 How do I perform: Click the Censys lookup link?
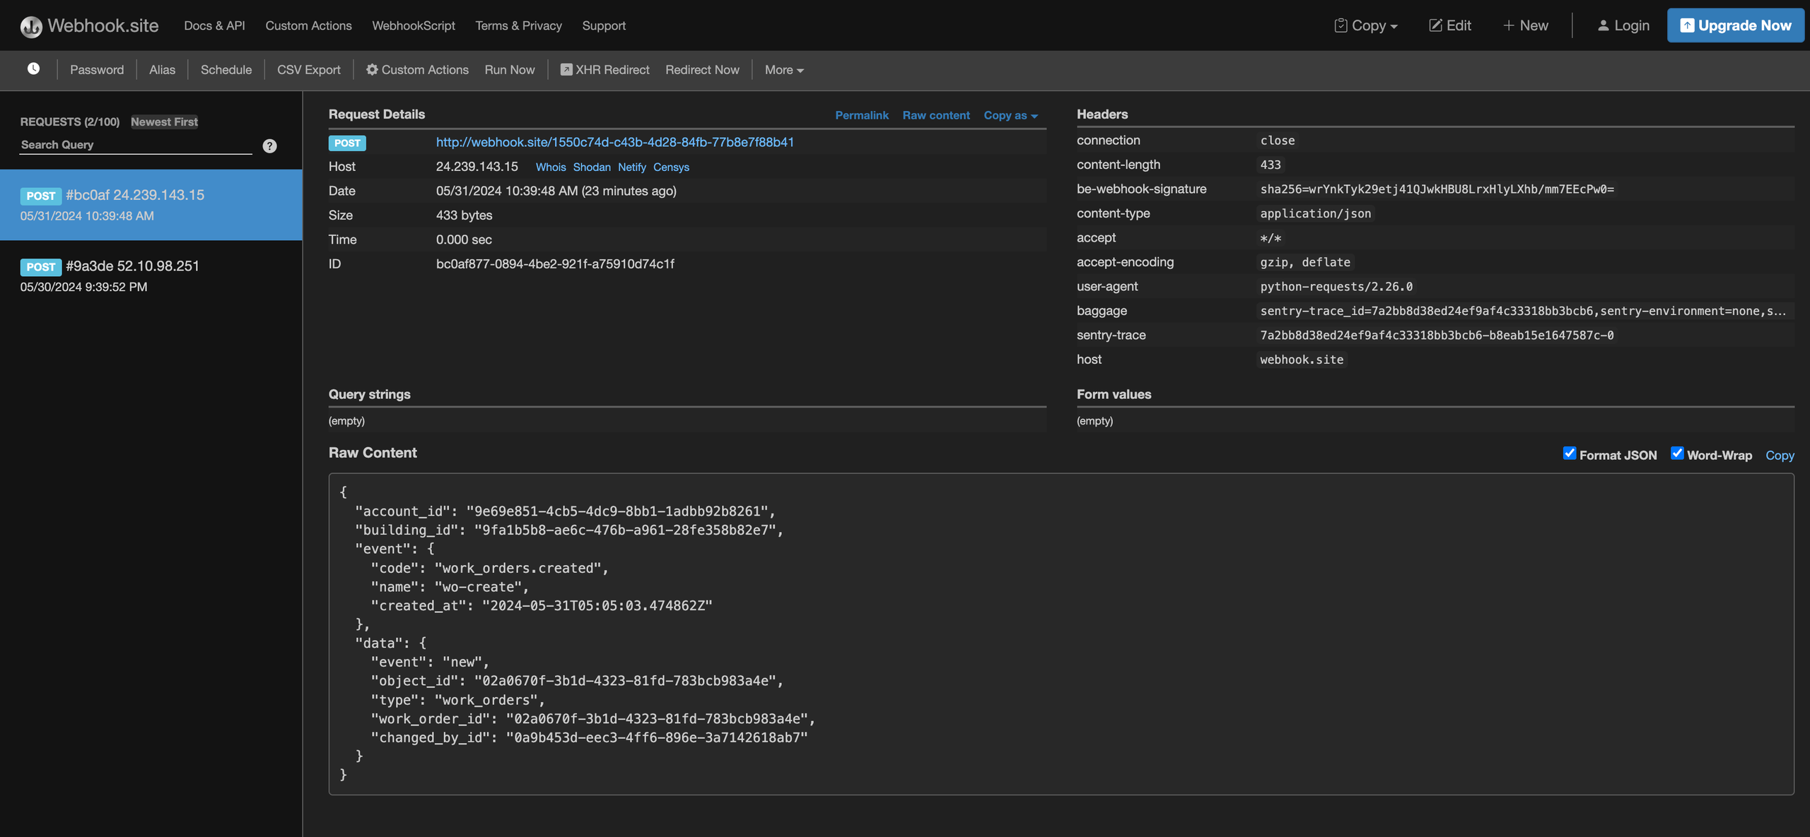671,167
